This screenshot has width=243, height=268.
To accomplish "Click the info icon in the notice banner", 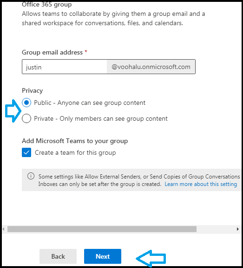I will pos(31,176).
